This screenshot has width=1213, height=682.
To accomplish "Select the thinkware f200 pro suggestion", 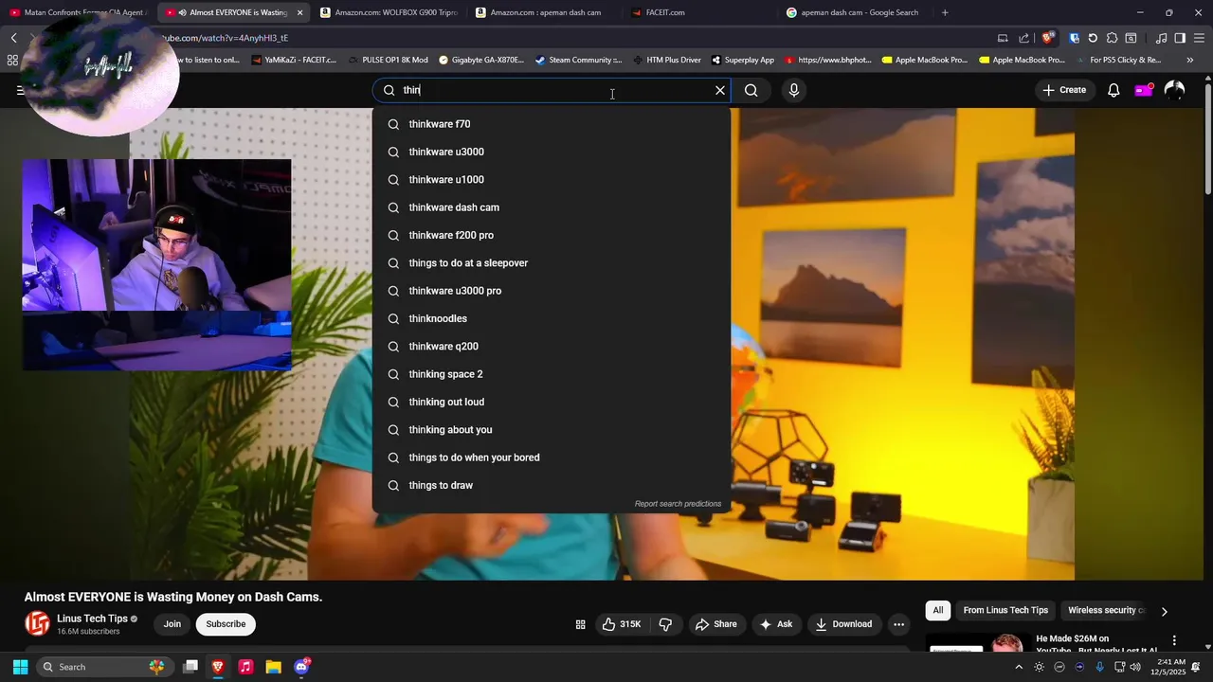I will (x=552, y=235).
